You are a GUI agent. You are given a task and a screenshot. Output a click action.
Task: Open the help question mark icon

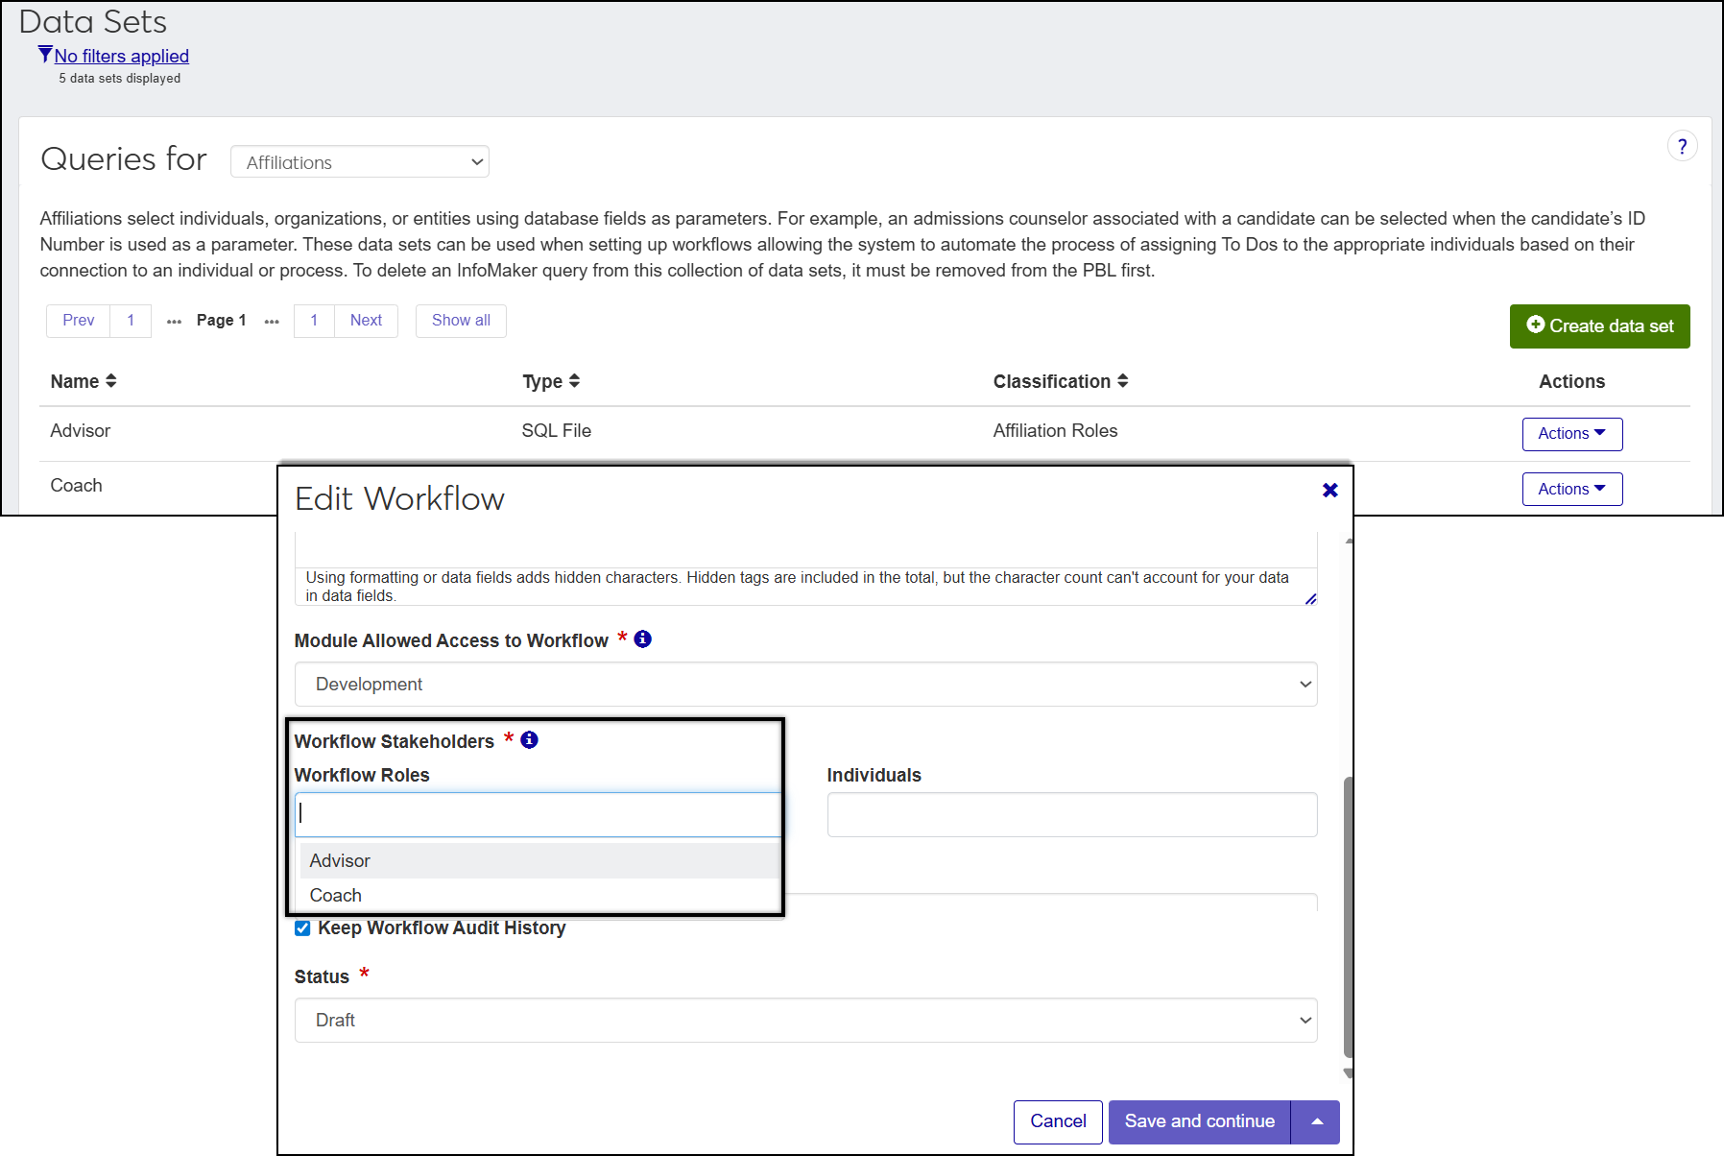pos(1682,147)
